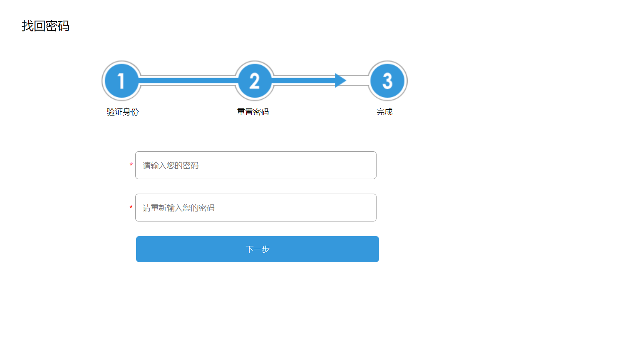617x337 pixels.
Task: Click the red asterisk beside the confirm password field
Action: [x=131, y=207]
